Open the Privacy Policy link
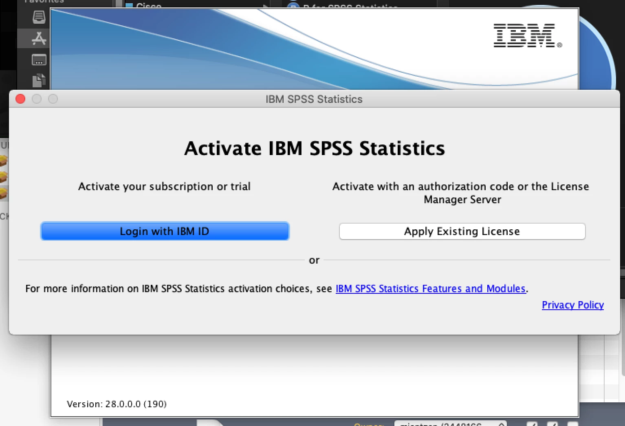The height and width of the screenshot is (426, 625). pyautogui.click(x=572, y=305)
